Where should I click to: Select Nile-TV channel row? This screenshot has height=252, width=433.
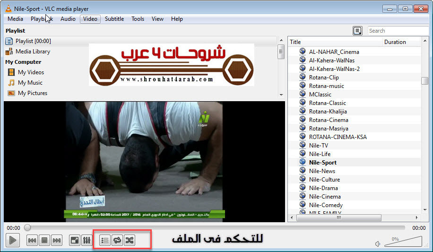355,145
